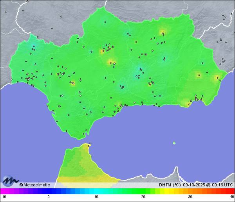Click the © Meteoclimatic copyright text
Image resolution: width=235 pixels, height=202 pixels.
click(x=34, y=185)
